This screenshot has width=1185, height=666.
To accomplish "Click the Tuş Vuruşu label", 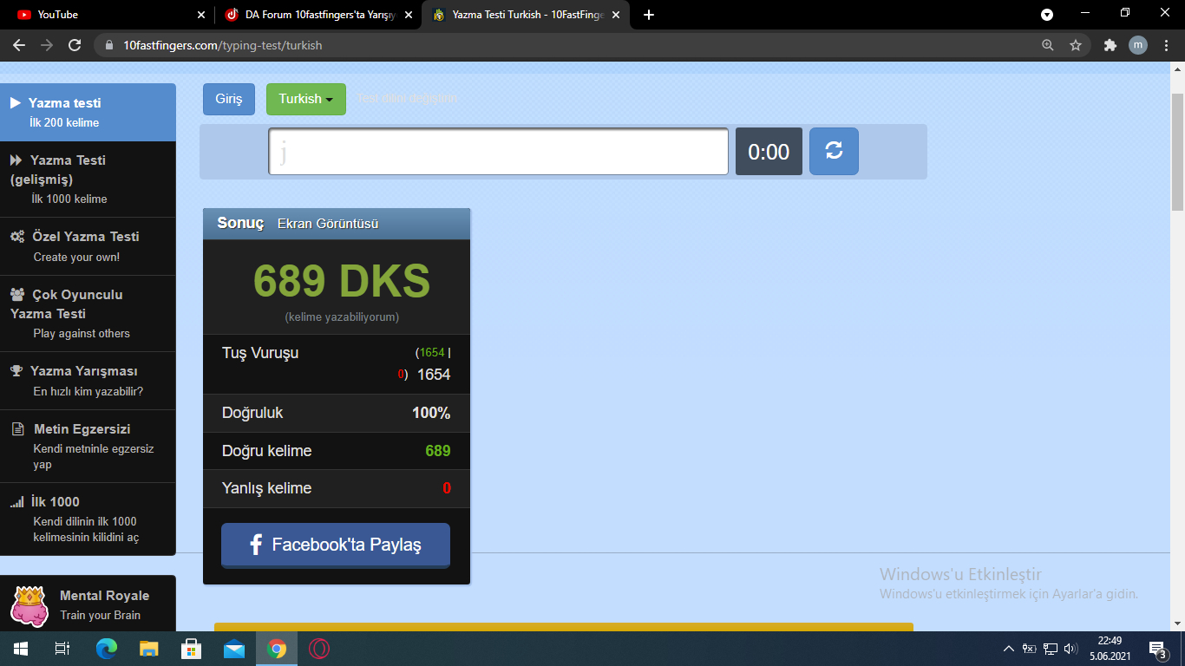I will 260,353.
